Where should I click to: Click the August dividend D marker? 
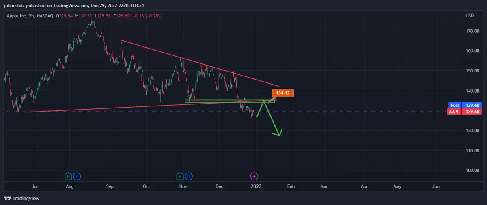pos(77,176)
